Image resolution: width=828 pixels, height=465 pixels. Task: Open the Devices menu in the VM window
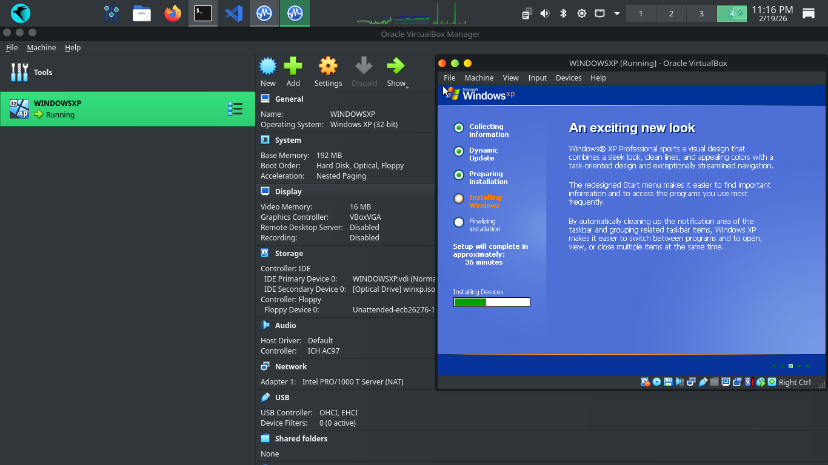click(x=568, y=77)
